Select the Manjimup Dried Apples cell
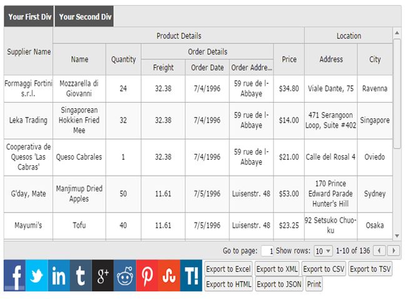This screenshot has width=406, height=299. click(79, 194)
